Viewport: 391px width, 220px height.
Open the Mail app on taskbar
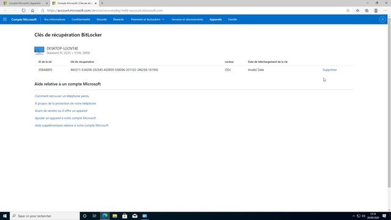(x=134, y=216)
